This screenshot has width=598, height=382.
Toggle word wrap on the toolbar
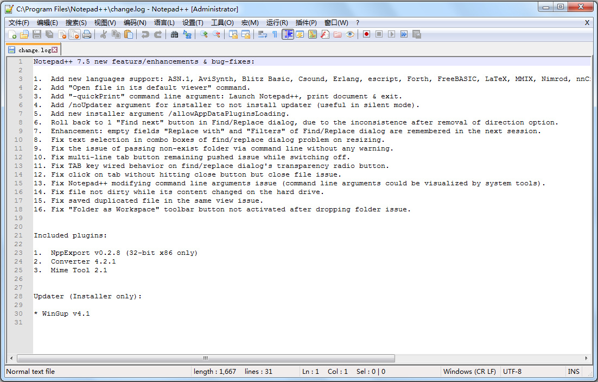click(x=262, y=34)
